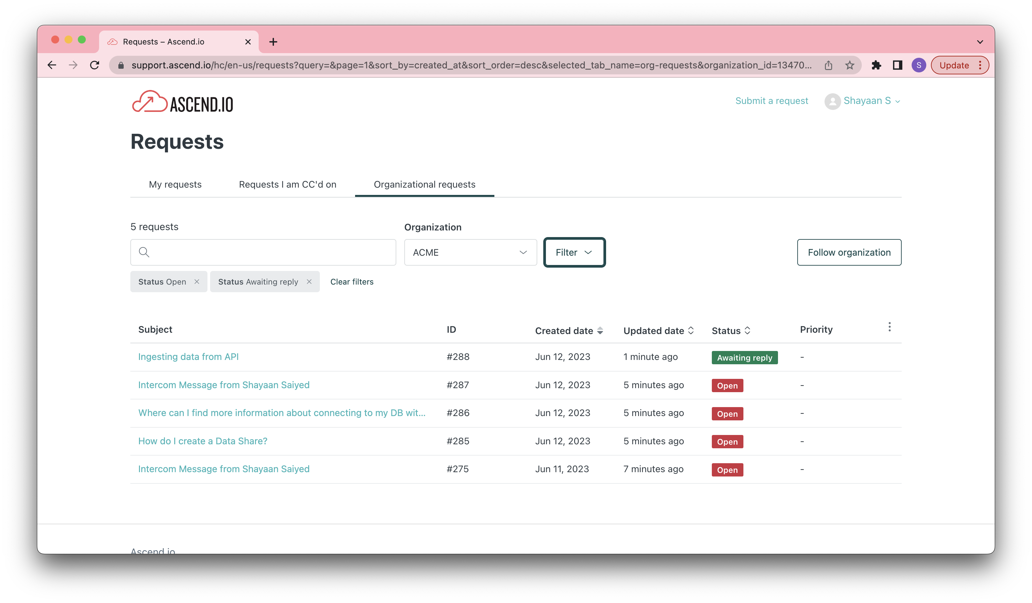Viewport: 1032px width, 603px height.
Task: Bookmark page with star icon
Action: coord(850,65)
